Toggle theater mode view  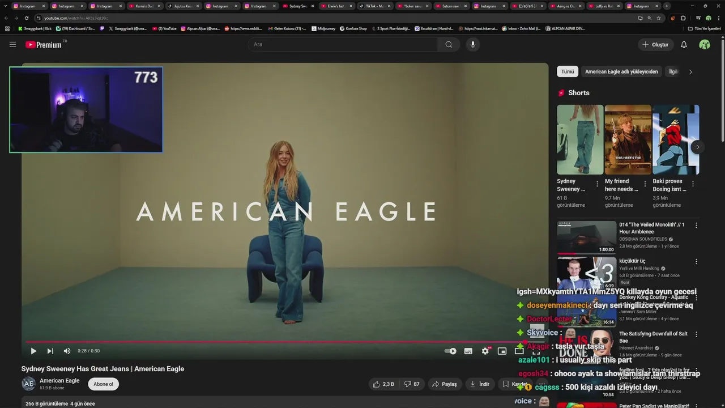[519, 351]
